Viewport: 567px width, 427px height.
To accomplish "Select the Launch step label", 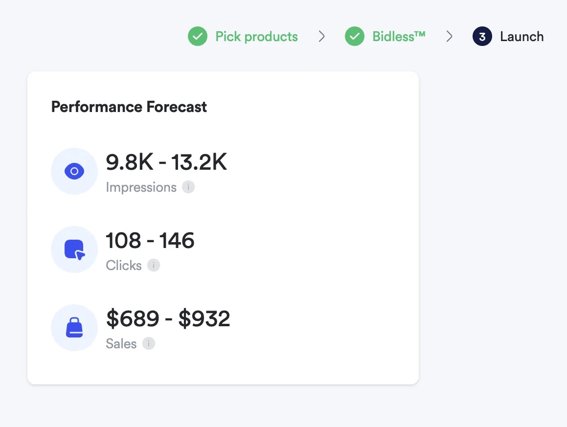I will pyautogui.click(x=522, y=36).
